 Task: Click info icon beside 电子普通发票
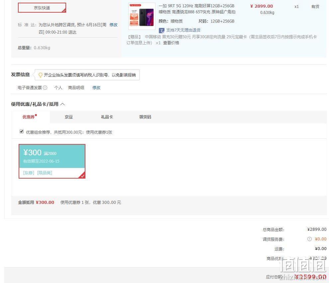[45, 87]
